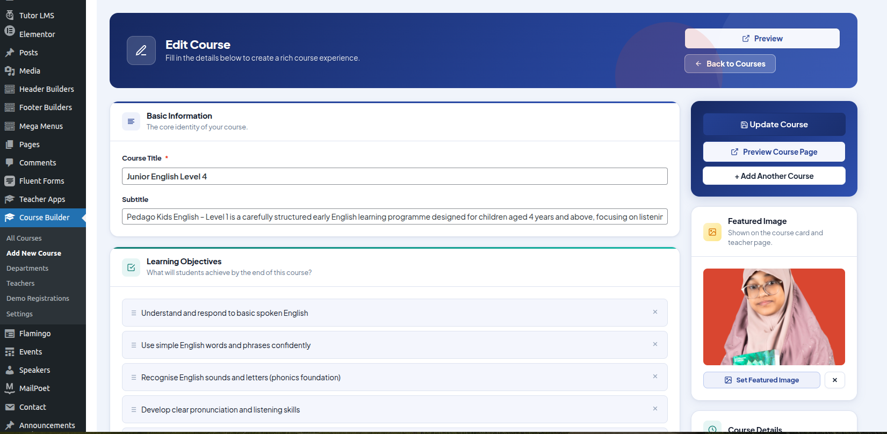Screen dimensions: 887x434
Task: Click the Announcements pin icon
Action: coord(10,425)
